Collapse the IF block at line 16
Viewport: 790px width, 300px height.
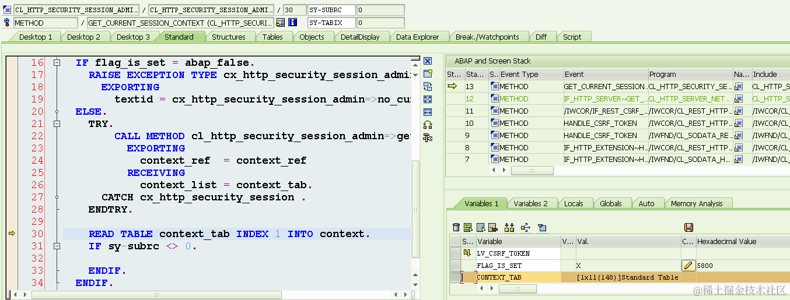click(57, 62)
